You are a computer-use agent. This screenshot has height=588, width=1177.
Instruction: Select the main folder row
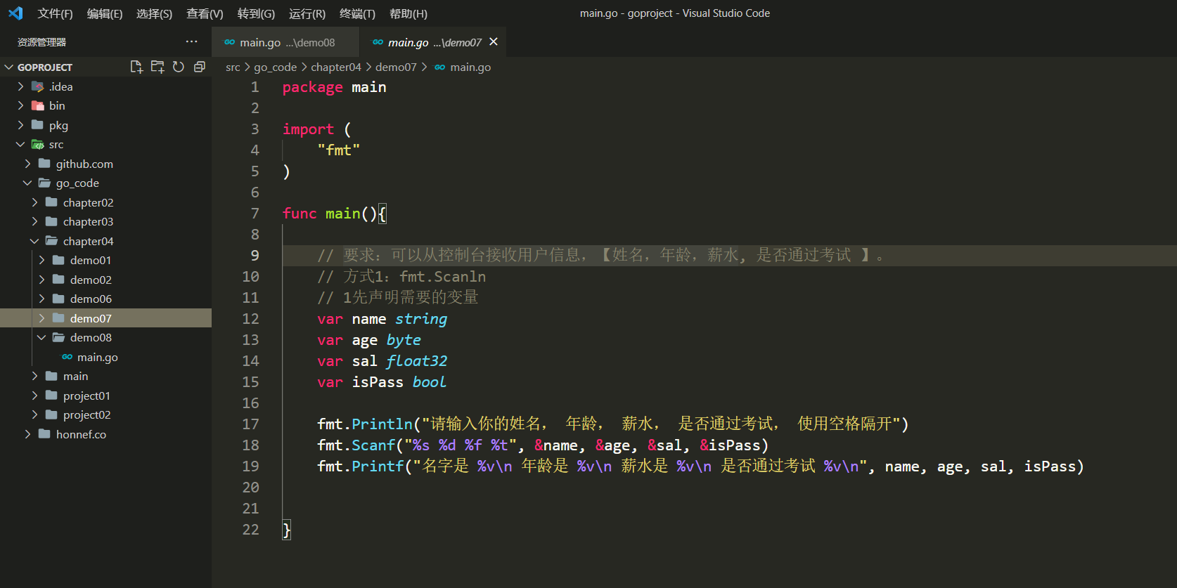click(x=105, y=376)
